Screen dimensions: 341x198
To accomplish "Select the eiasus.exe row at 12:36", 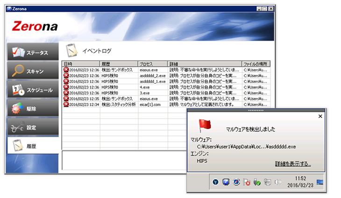I will tap(166, 70).
